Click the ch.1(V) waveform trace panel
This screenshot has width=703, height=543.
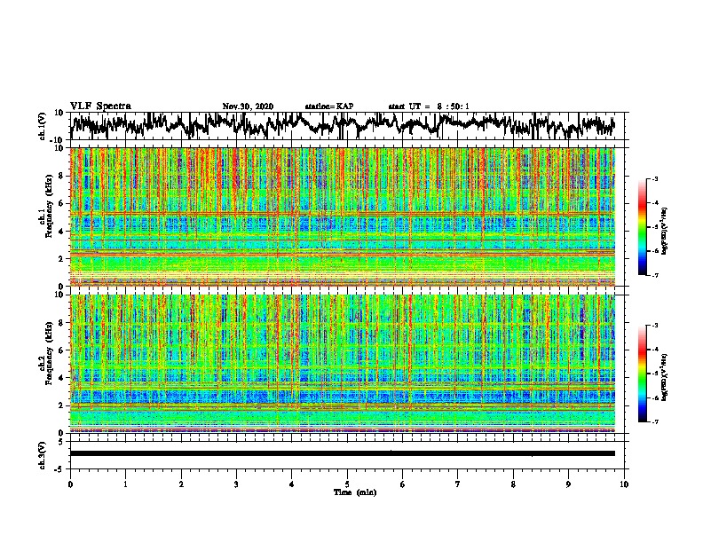pyautogui.click(x=349, y=126)
